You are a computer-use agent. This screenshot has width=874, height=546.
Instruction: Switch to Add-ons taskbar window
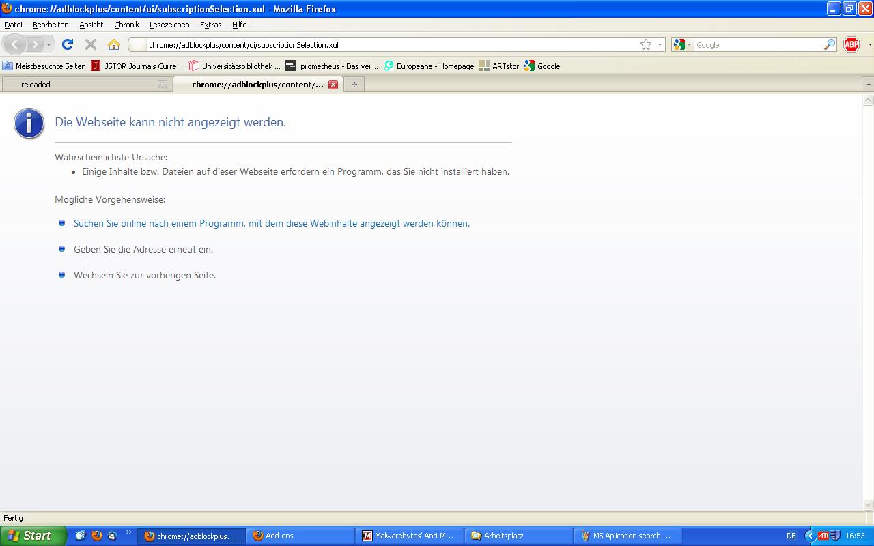coord(300,536)
